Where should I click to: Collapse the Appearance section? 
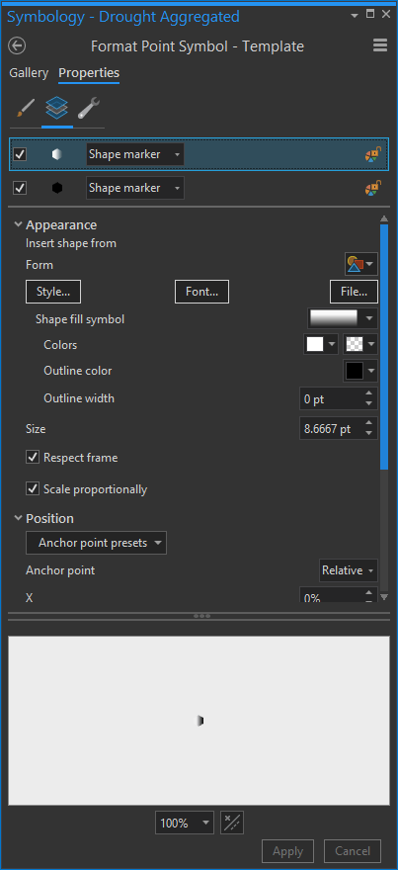pos(19,224)
